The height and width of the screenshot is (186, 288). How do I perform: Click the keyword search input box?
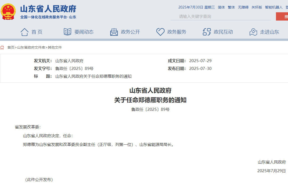coord(221,16)
